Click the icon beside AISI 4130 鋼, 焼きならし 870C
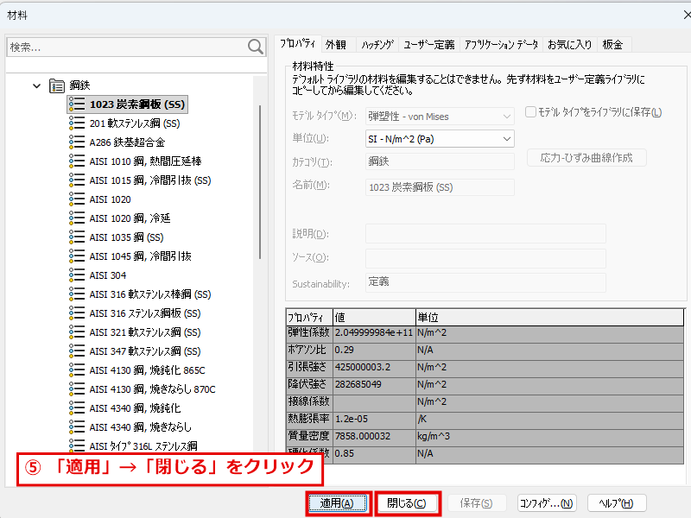 tap(77, 389)
